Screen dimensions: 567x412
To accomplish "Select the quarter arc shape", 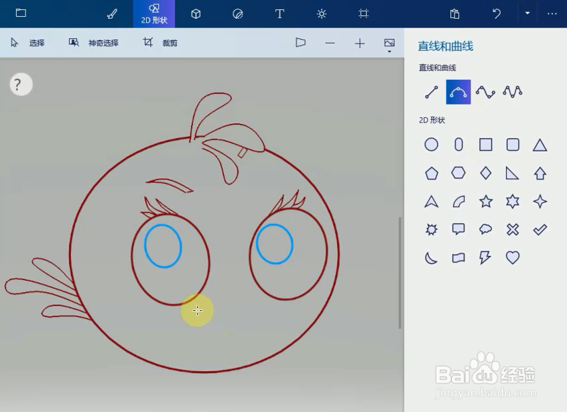I will click(458, 201).
